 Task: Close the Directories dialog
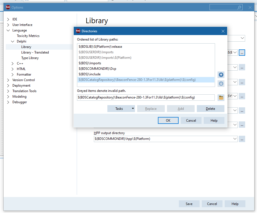223,31
